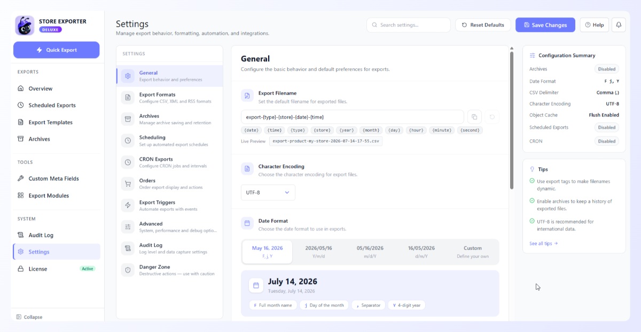Open Scheduled Exports in the sidebar

56,106
